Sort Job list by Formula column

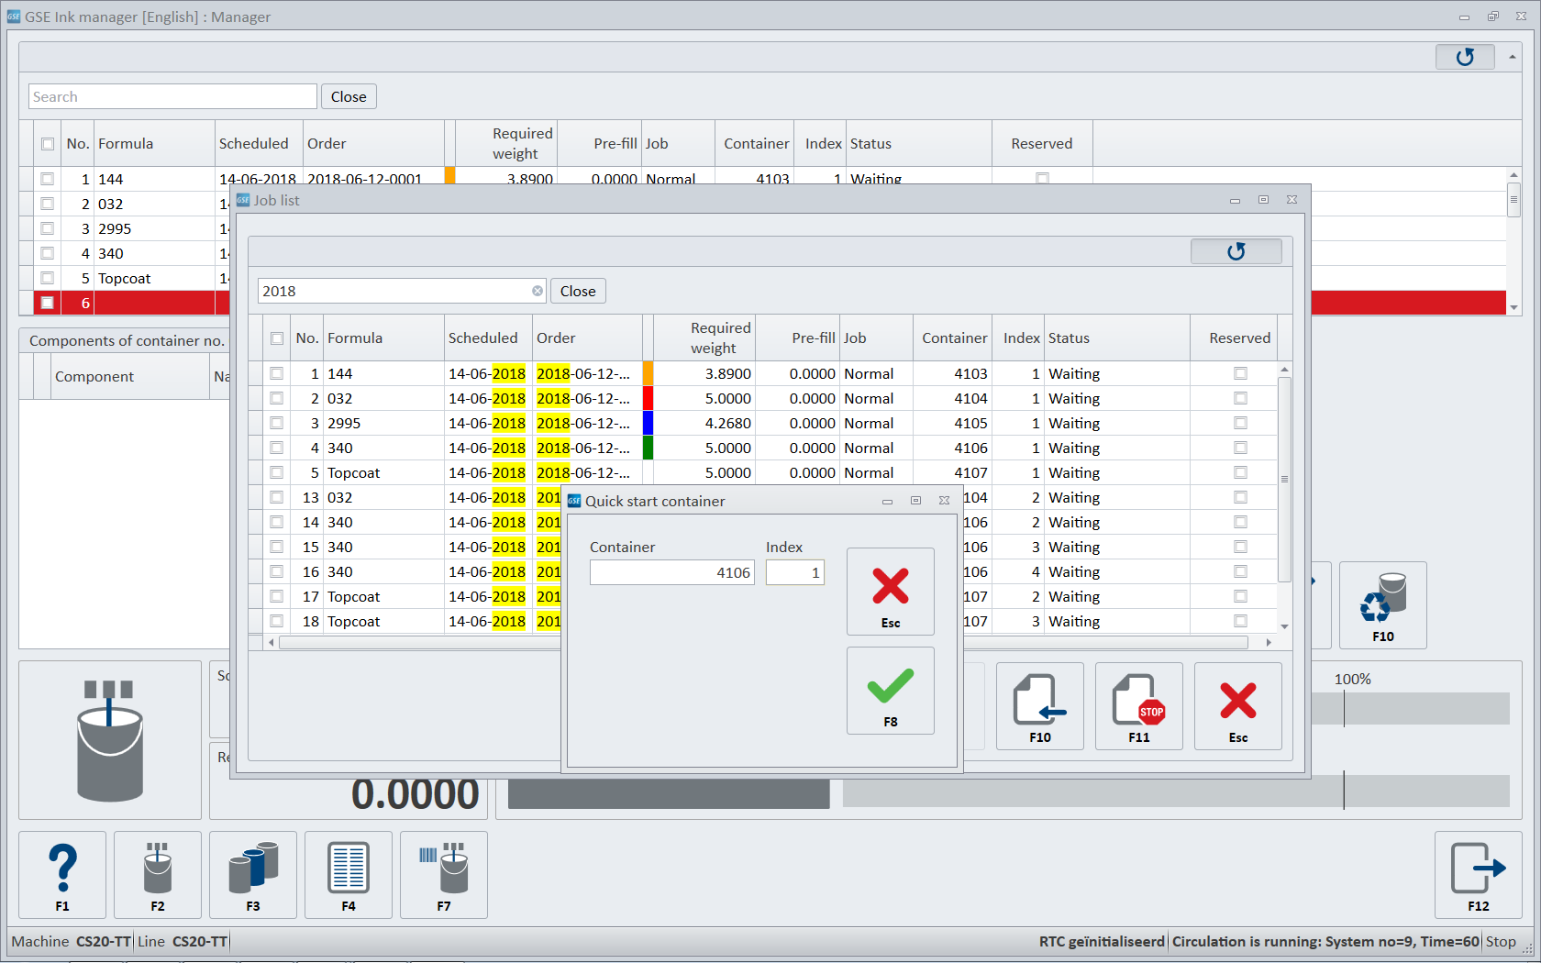[383, 338]
